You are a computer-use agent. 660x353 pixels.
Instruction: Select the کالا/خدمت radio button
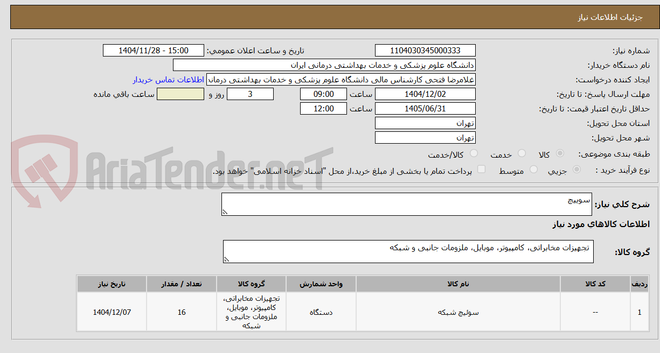click(x=474, y=154)
